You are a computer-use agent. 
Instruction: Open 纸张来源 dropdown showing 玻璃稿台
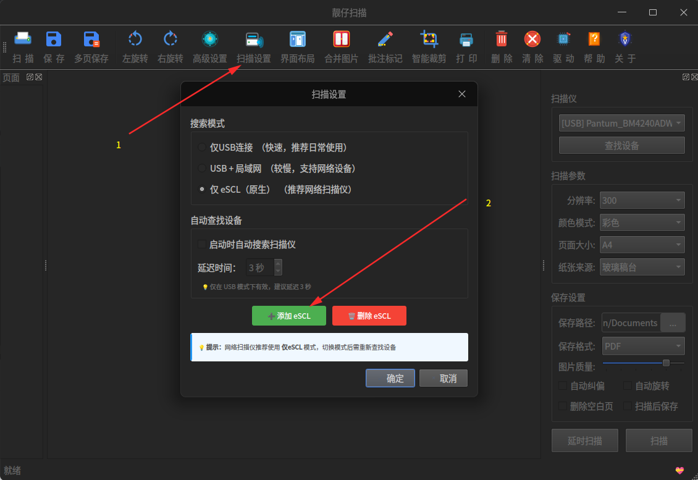[642, 267]
